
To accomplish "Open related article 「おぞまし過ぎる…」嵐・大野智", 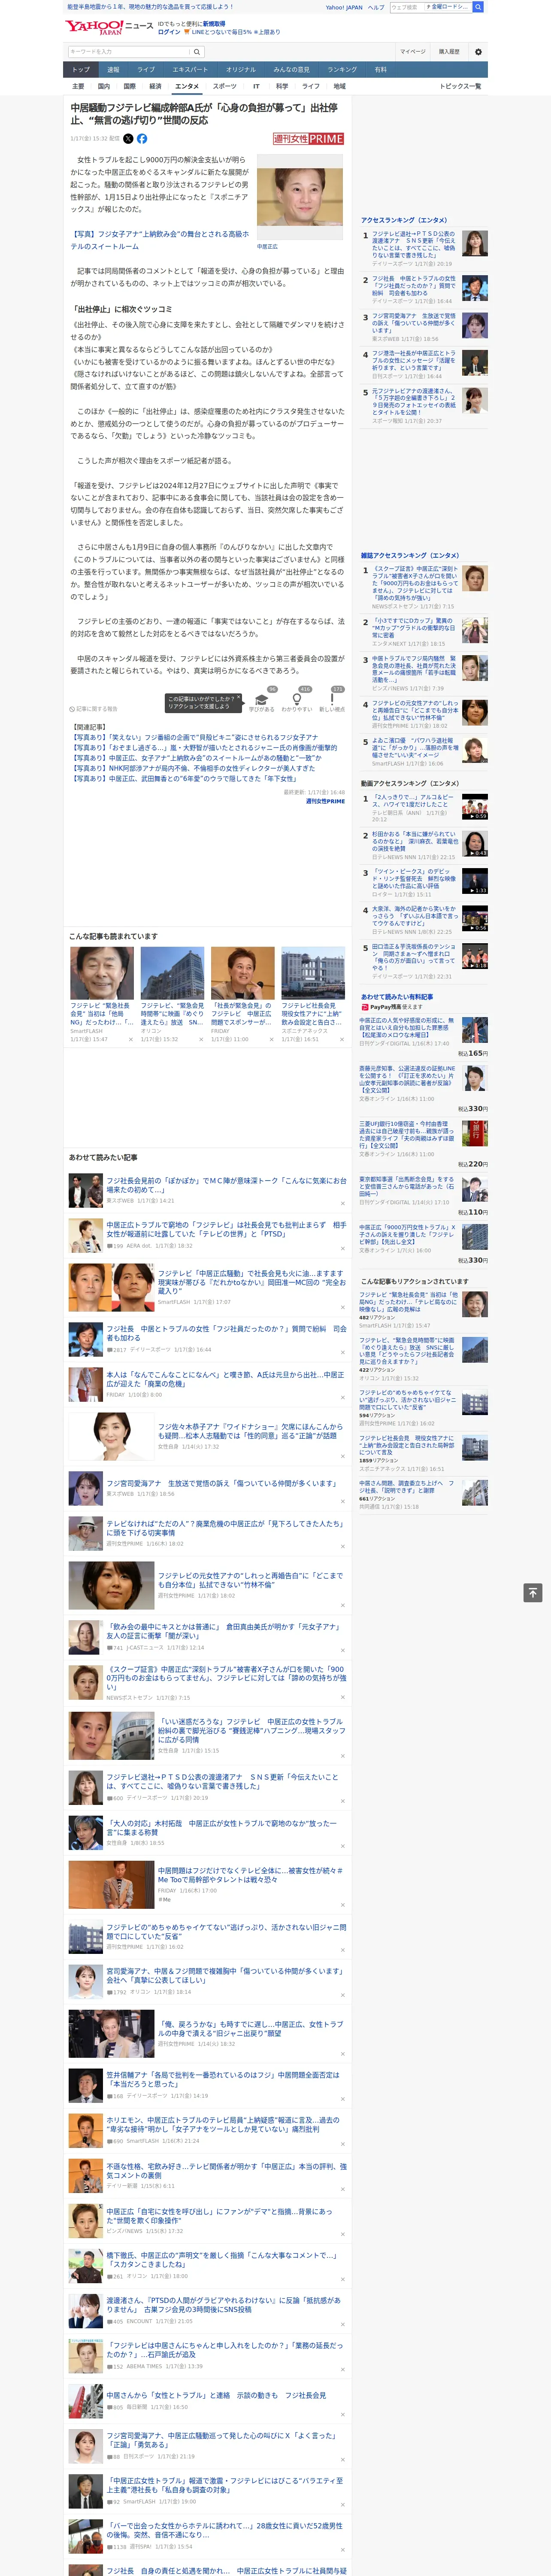I will coord(203,748).
